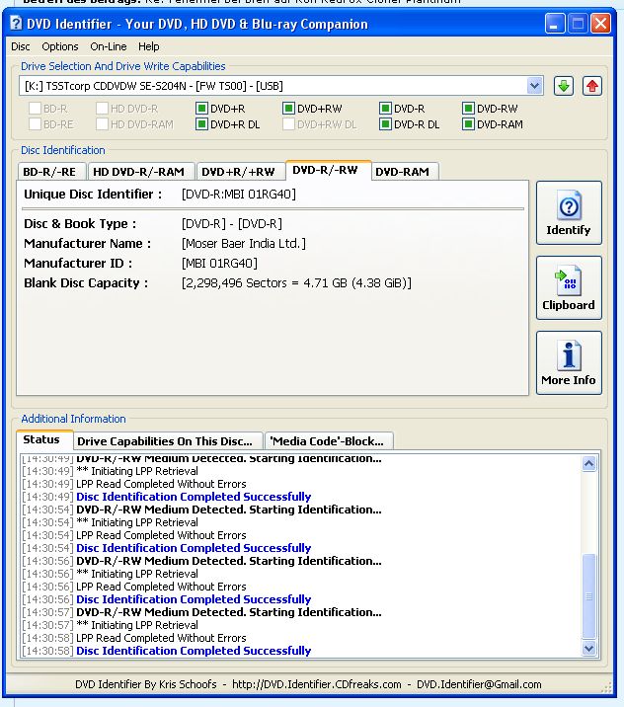Toggle the DVD-RW checkbox
The image size is (624, 707).
click(468, 109)
